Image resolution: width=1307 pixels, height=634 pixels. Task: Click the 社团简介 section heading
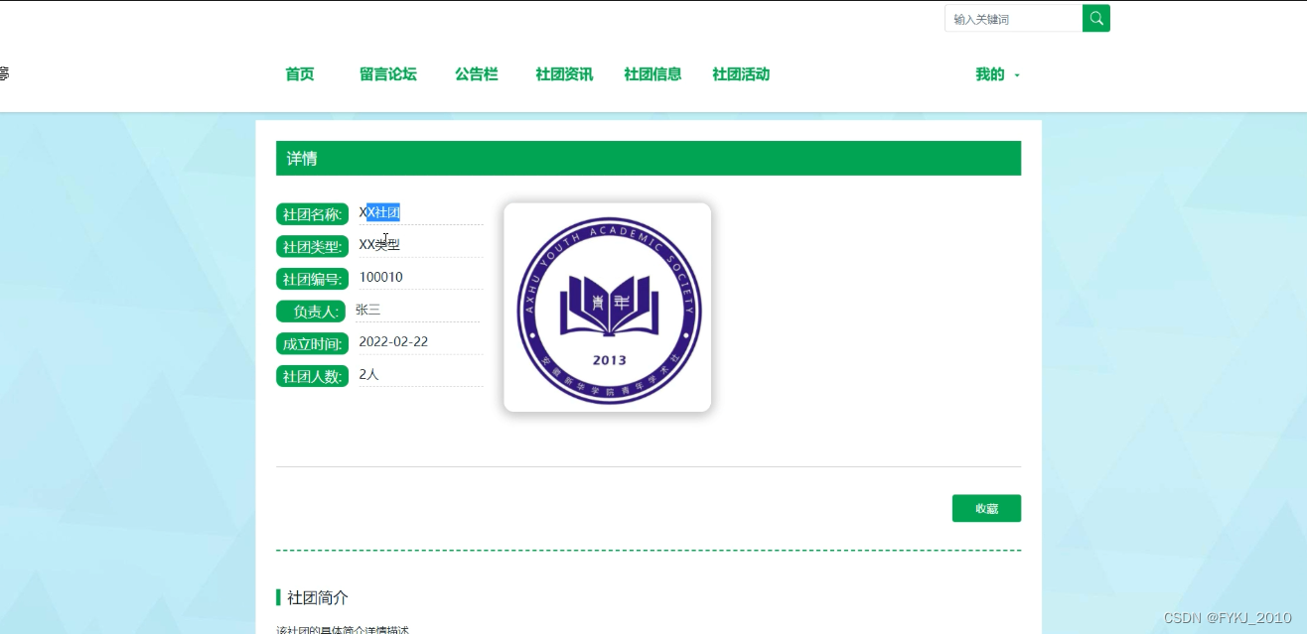click(317, 597)
